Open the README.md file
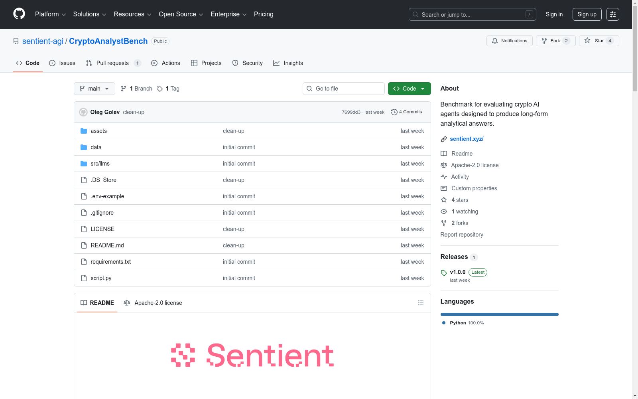The width and height of the screenshot is (638, 399). point(107,245)
